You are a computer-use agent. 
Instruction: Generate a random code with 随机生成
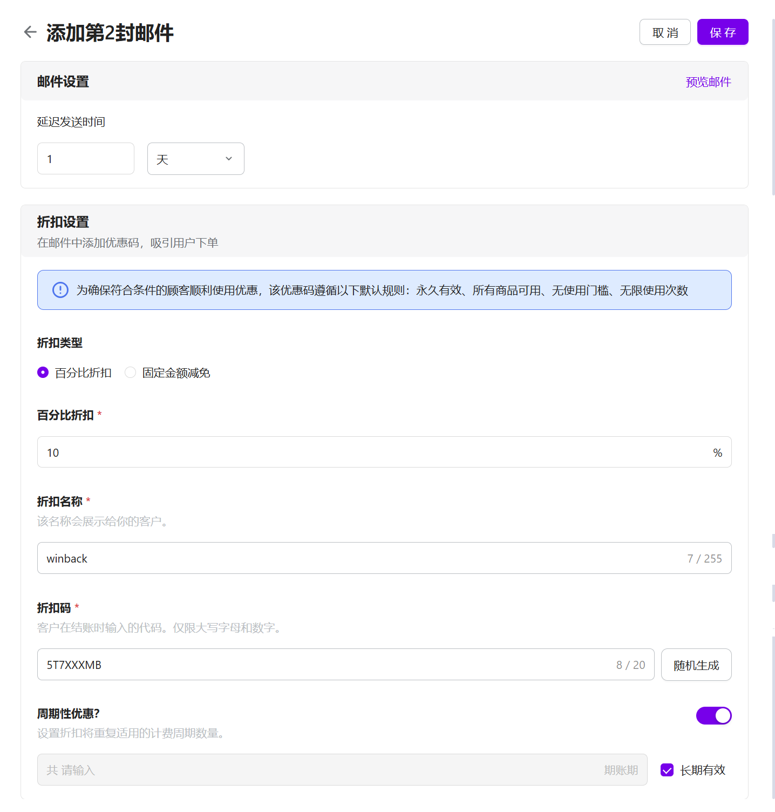[696, 665]
